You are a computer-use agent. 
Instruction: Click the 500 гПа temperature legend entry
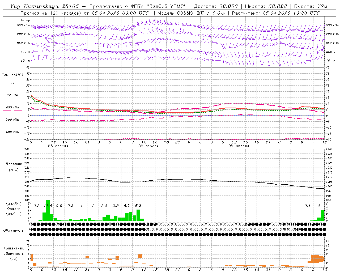[x=12, y=132]
